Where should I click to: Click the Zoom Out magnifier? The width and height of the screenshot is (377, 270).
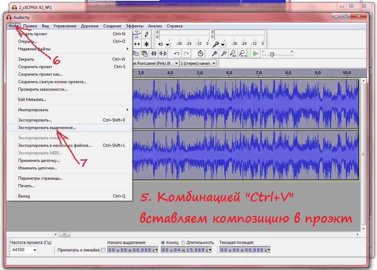click(x=224, y=53)
